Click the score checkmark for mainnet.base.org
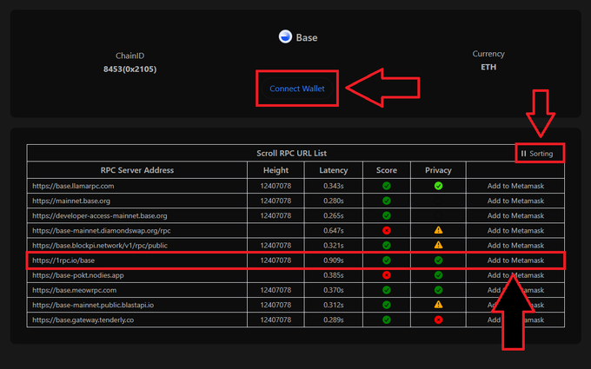This screenshot has height=369, width=591. [387, 201]
